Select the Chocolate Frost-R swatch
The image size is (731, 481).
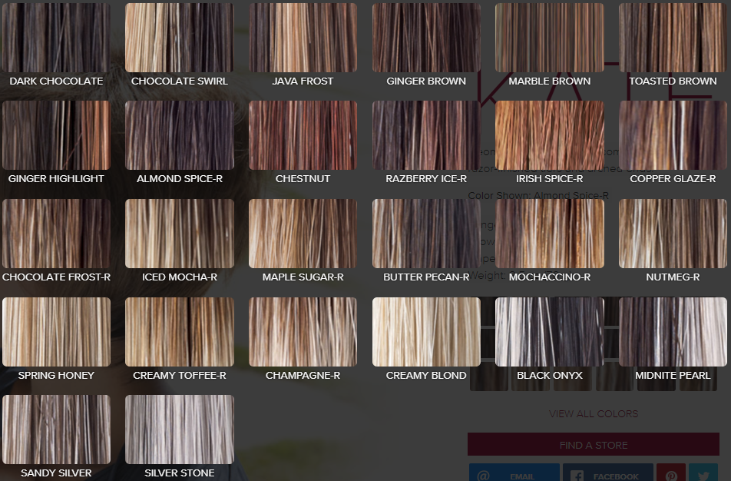56,234
